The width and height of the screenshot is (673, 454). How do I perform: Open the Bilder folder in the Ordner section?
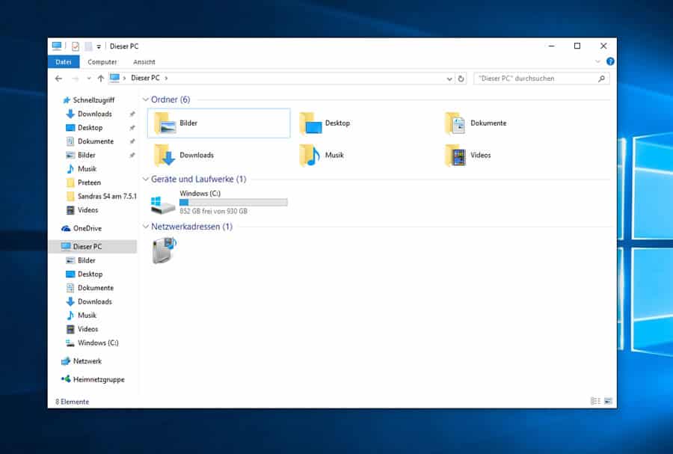(165, 123)
